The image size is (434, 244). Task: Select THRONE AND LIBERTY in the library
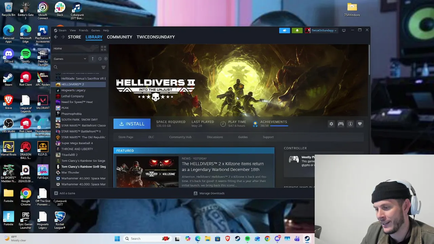pyautogui.click(x=77, y=149)
